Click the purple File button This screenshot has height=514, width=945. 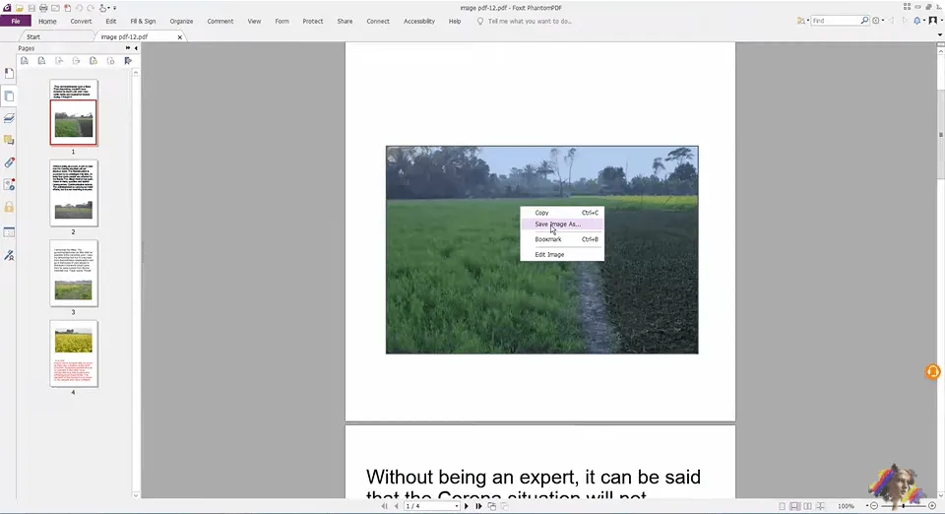(x=15, y=21)
